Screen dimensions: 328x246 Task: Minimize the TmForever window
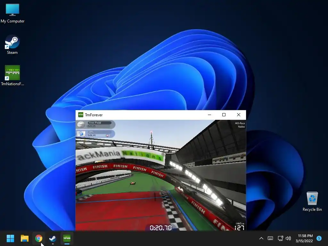coord(209,115)
